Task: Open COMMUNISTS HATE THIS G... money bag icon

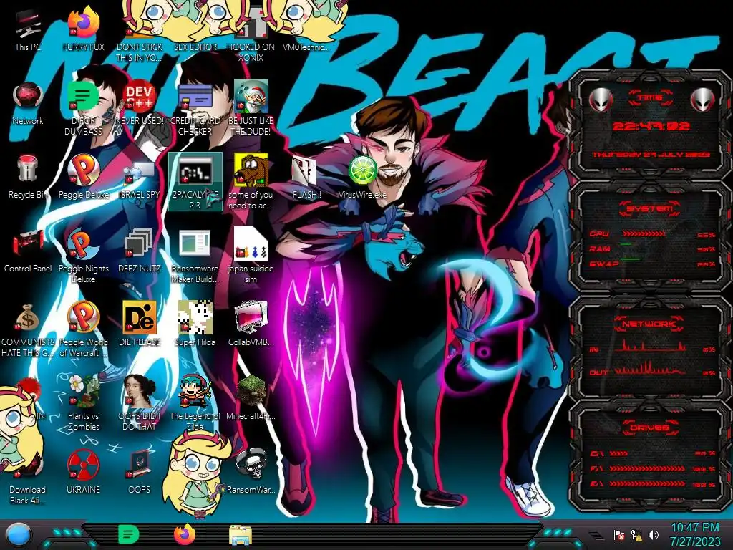Action: click(x=28, y=329)
